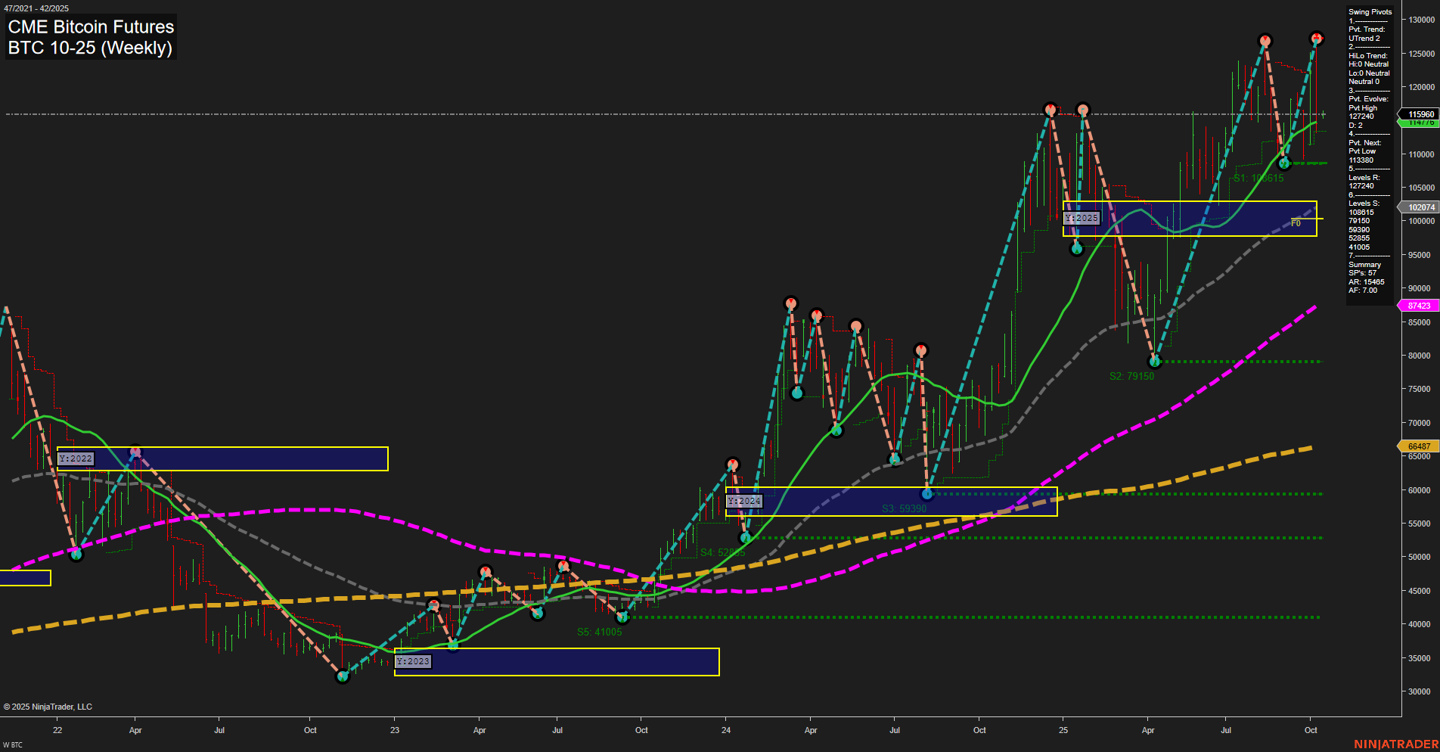Select the Y:2025 yearly open label

1080,217
